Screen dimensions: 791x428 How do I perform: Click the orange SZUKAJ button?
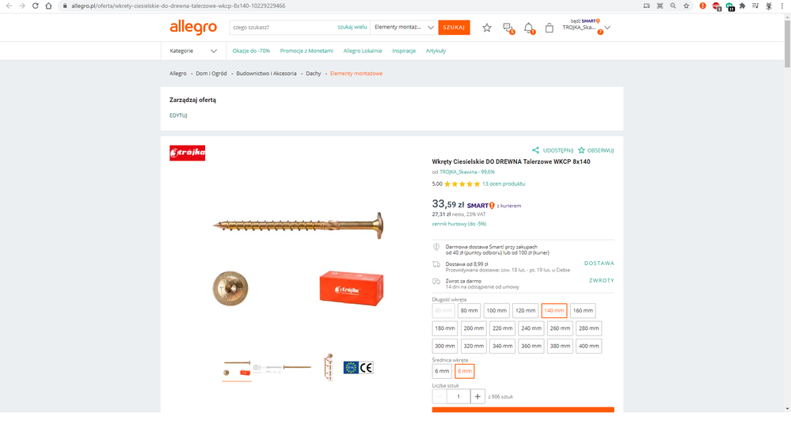pos(454,27)
